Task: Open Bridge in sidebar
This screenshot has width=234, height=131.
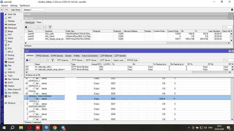Action: [10, 32]
